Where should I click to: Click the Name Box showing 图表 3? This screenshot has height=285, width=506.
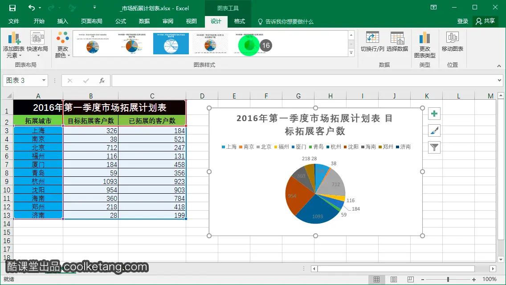[x=22, y=80]
